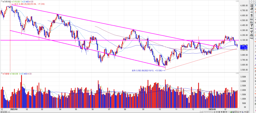The width and height of the screenshot is (256, 113).
Task: Click the 120 moving-average label in price legend
Action: pos(32,2)
